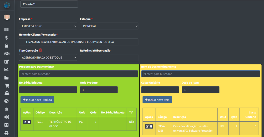The image size is (264, 137).
Task: Click the handshake icon in the sidebar
Action: pyautogui.click(x=6, y=54)
